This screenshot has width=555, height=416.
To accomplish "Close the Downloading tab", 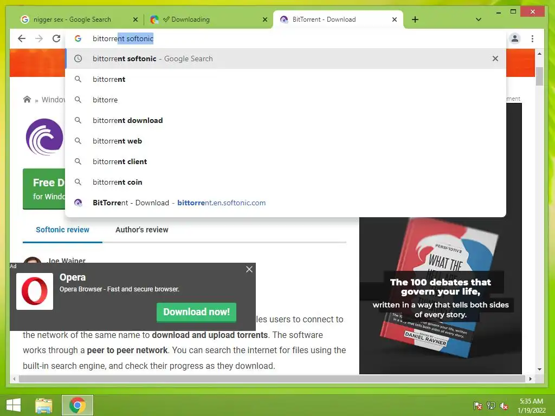I will [x=264, y=19].
